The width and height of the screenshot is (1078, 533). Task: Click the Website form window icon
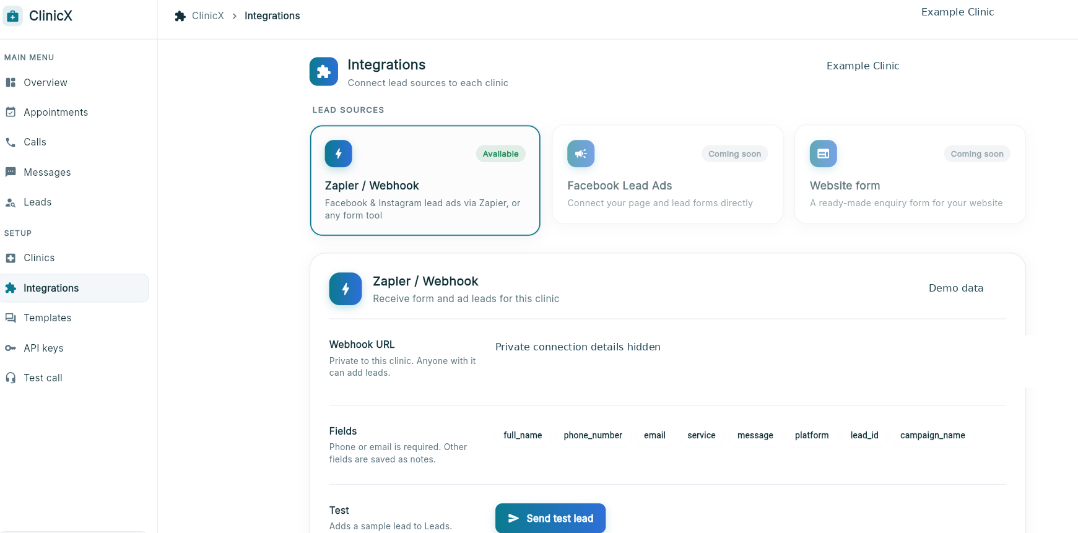click(x=824, y=154)
